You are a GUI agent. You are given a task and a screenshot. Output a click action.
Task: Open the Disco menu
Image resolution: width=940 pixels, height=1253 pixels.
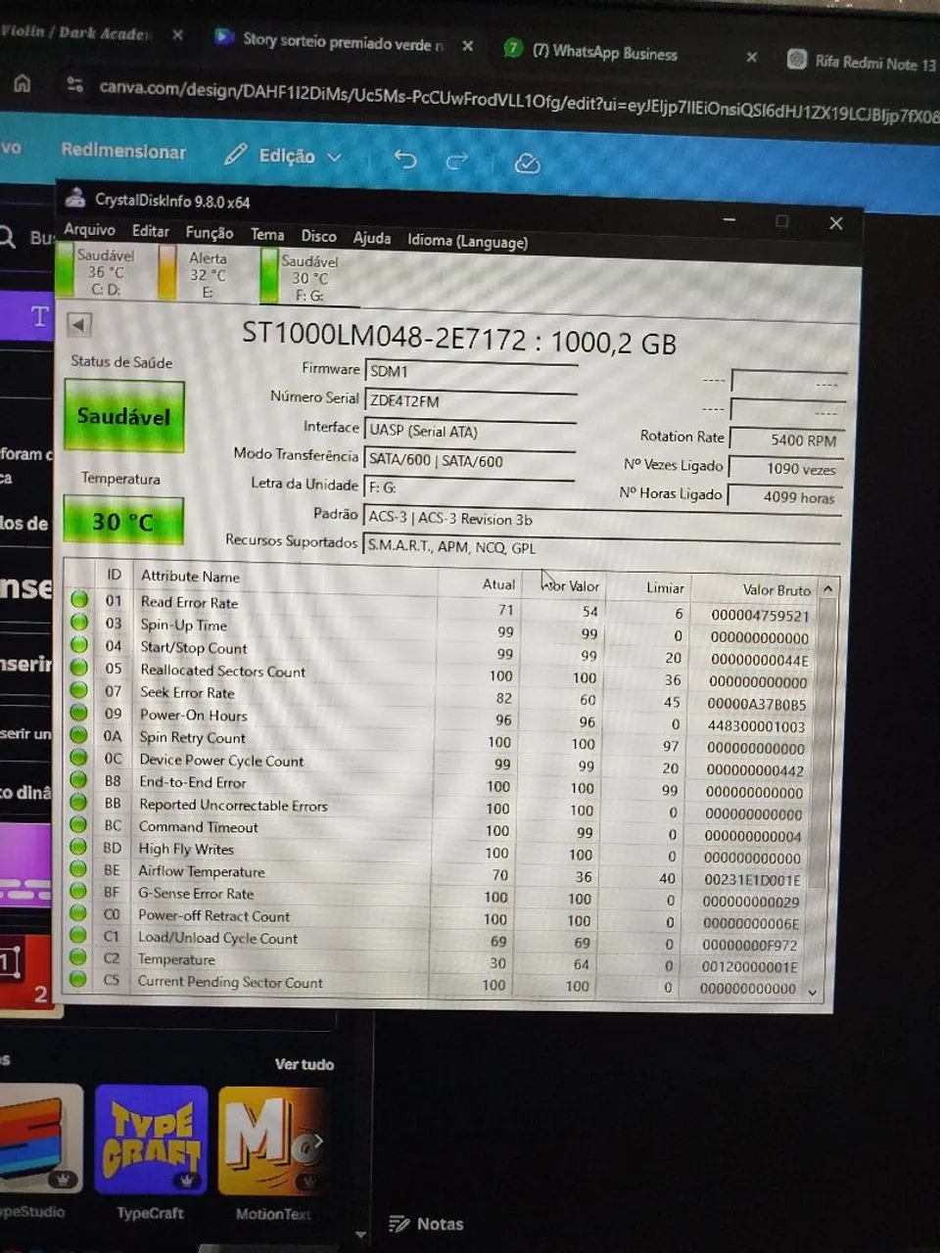pos(318,237)
